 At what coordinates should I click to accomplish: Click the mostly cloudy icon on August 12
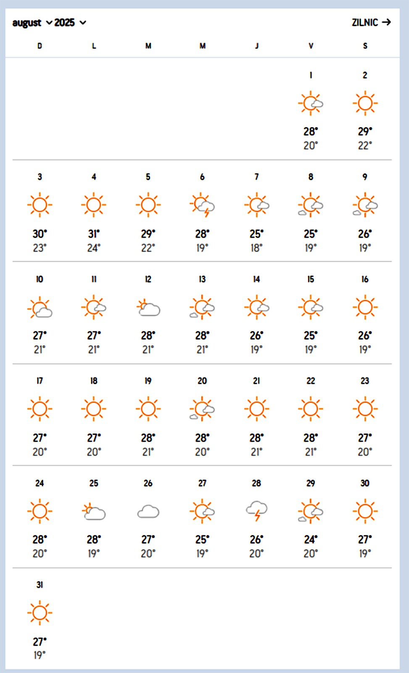coord(148,308)
